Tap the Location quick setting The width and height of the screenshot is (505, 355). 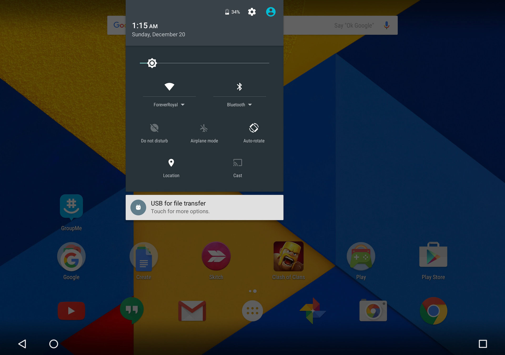[171, 163]
